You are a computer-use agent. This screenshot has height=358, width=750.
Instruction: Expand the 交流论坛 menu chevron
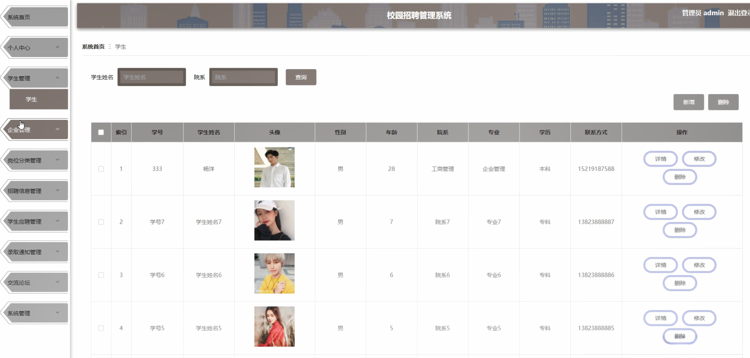tap(58, 282)
